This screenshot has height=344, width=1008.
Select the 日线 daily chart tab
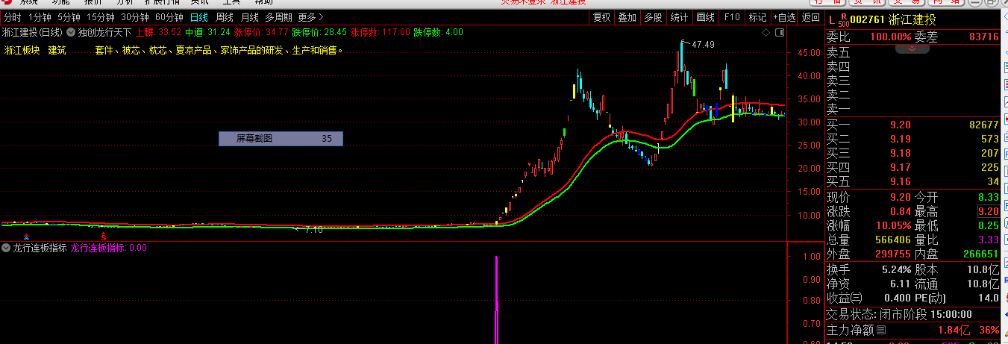(199, 17)
